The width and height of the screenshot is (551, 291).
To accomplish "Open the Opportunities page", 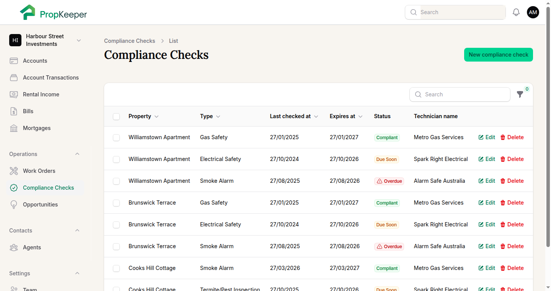I will [x=45, y=205].
